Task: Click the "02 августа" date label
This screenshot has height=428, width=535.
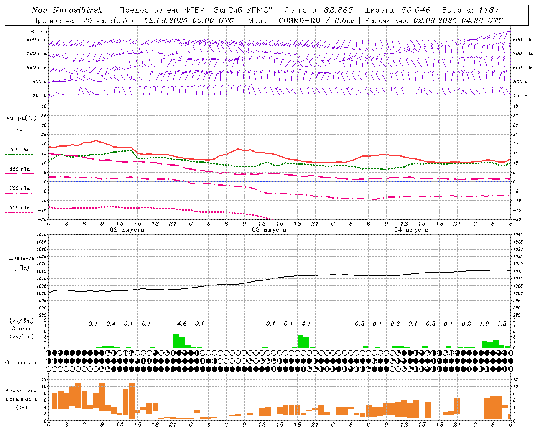Action: click(x=127, y=230)
